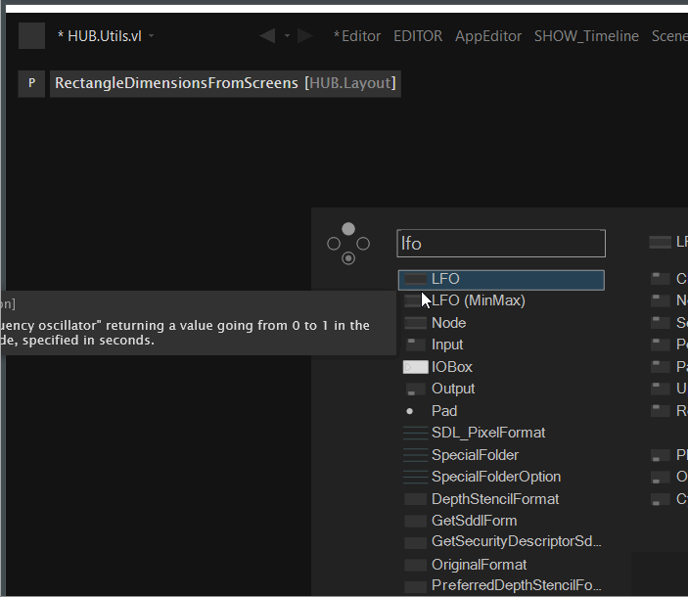Choose the Input pin icon entry
Screen dimensions: 688x597
[x=416, y=344]
